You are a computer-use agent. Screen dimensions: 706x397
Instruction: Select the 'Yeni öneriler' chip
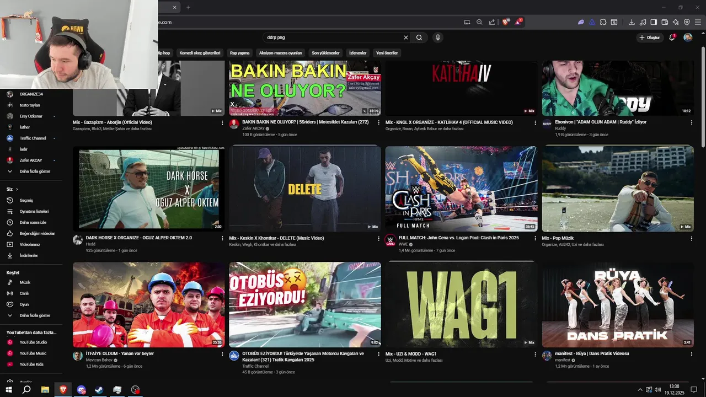click(387, 53)
